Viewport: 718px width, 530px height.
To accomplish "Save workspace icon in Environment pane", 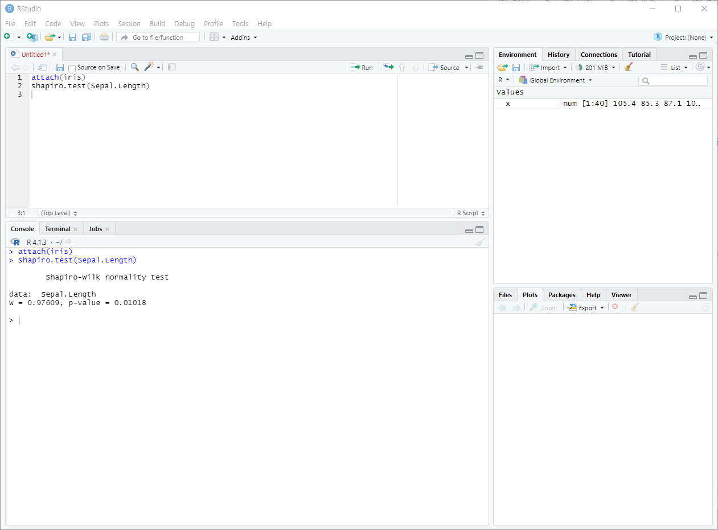I will click(516, 67).
